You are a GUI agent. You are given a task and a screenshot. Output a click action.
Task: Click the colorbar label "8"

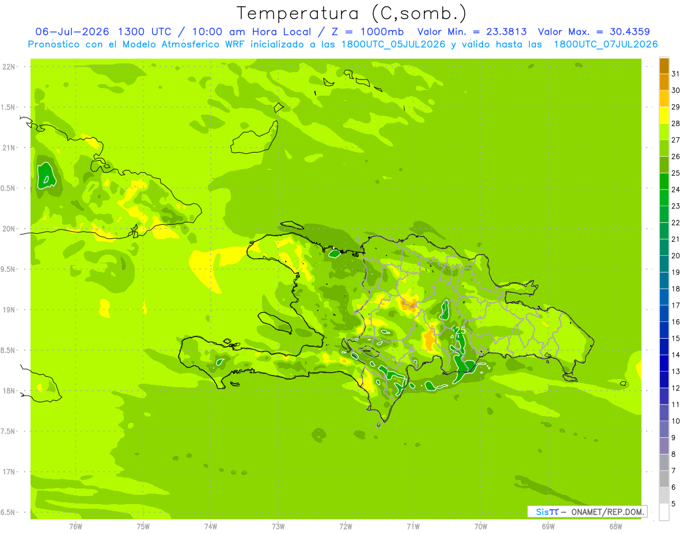(674, 454)
